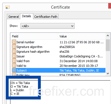
Task: Click the Value column header
Action: (x=82, y=36)
